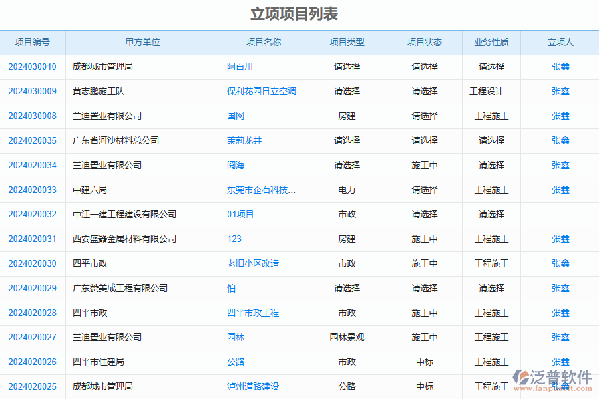The height and width of the screenshot is (399, 599).
Task: Open the project named 123
Action: coord(234,239)
